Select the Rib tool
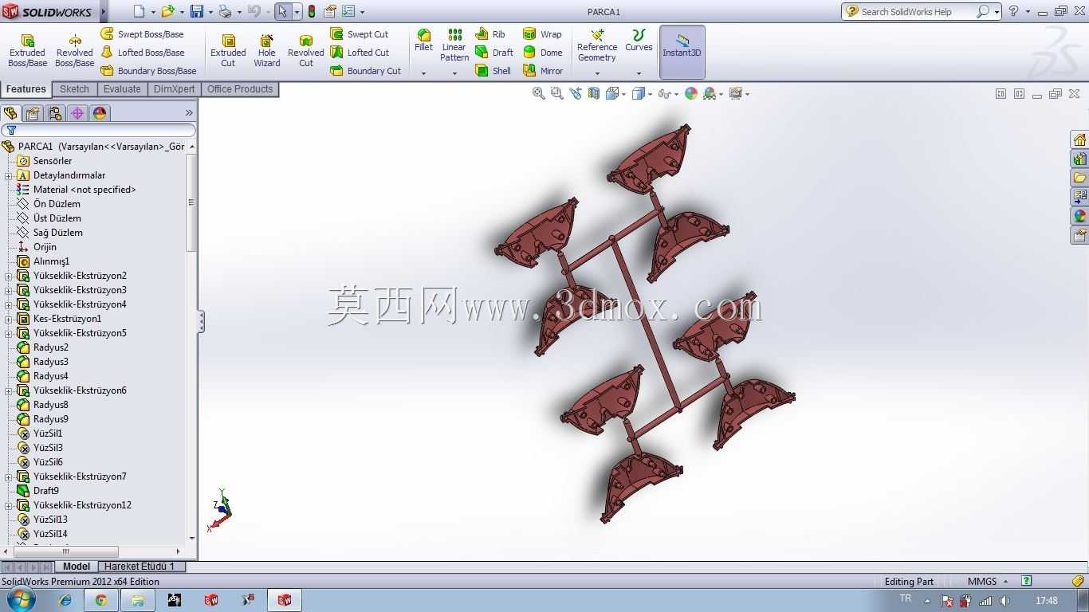 (490, 34)
